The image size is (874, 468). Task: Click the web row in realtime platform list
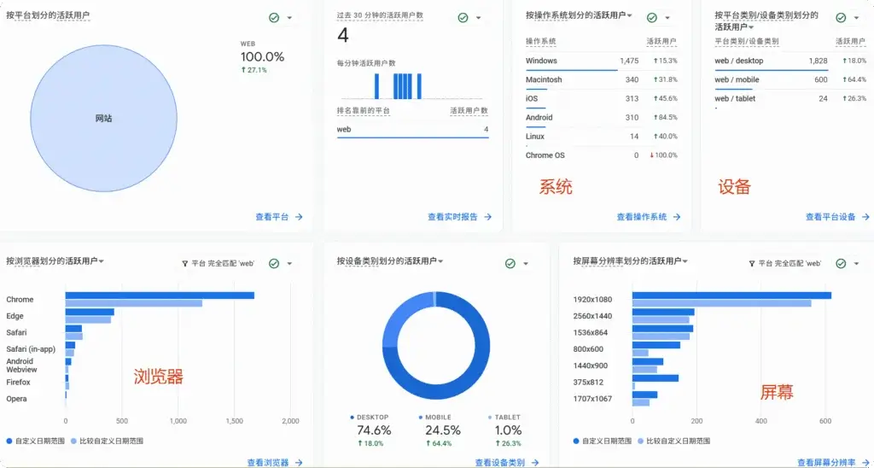412,130
